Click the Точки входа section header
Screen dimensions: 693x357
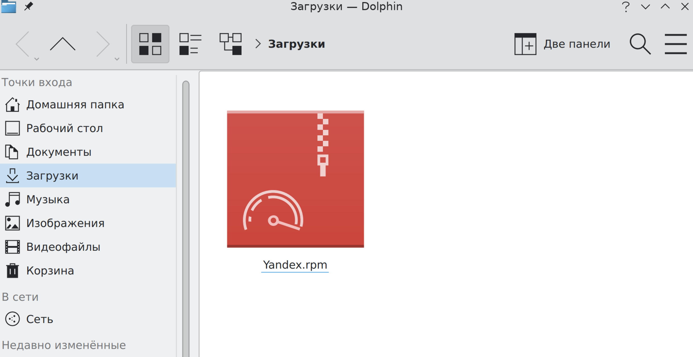pos(37,82)
